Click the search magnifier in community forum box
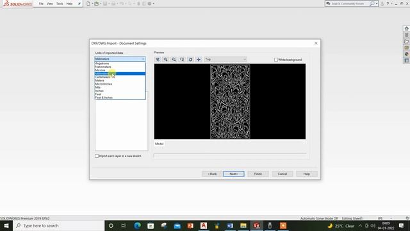410x231 pixels. tap(372, 4)
